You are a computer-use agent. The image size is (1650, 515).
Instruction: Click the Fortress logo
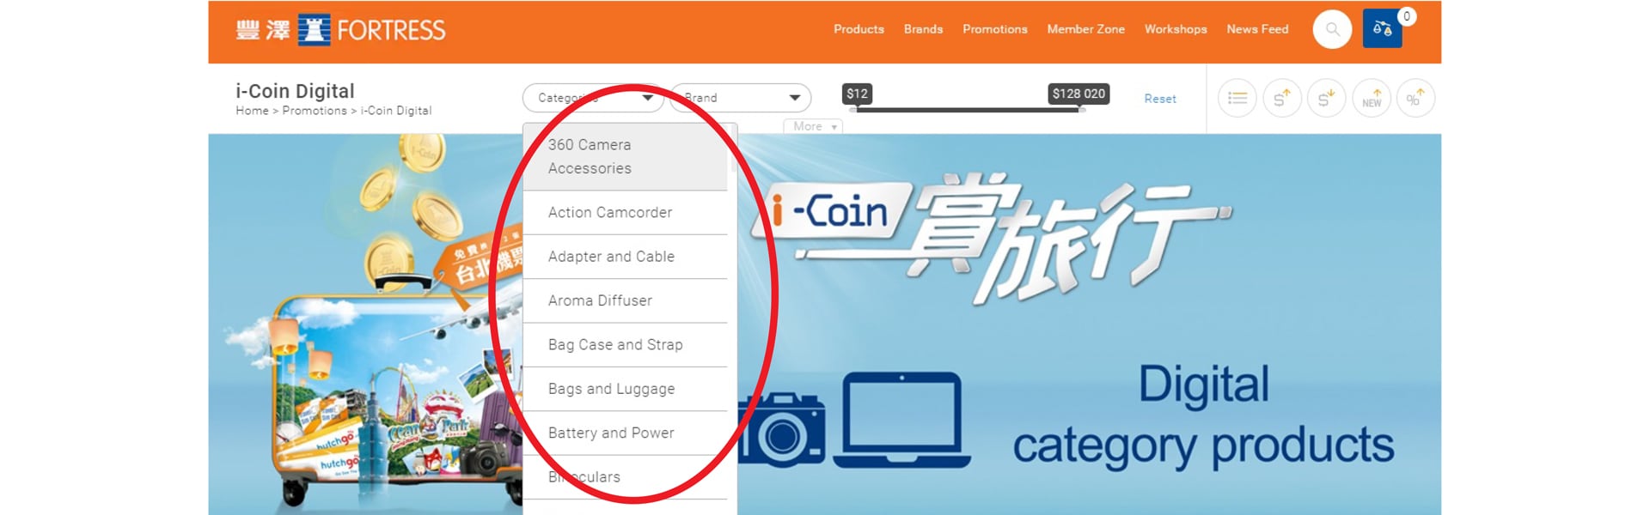pyautogui.click(x=340, y=30)
